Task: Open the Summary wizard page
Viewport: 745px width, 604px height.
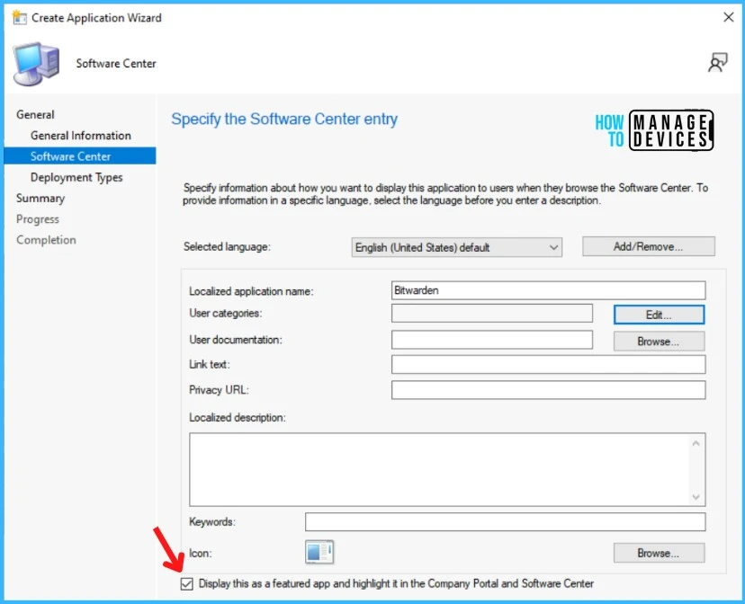Action: point(40,198)
